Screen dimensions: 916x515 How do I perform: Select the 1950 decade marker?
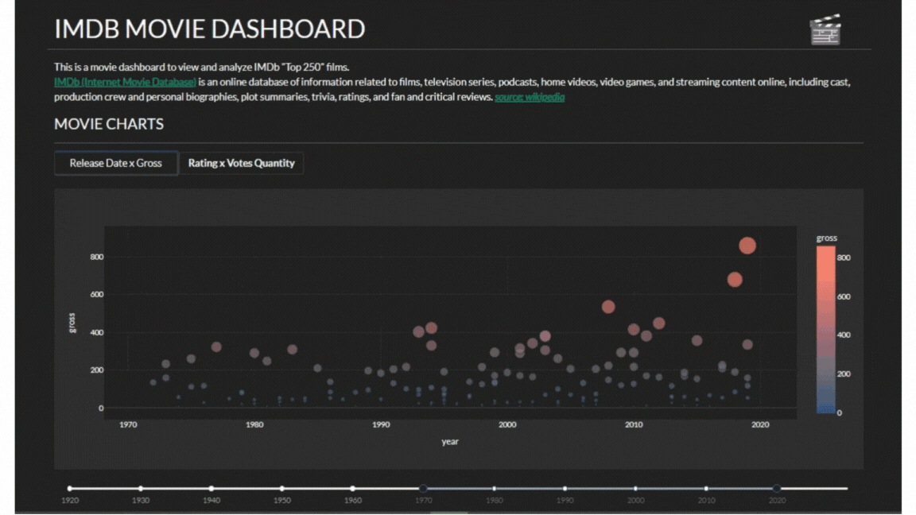click(281, 488)
